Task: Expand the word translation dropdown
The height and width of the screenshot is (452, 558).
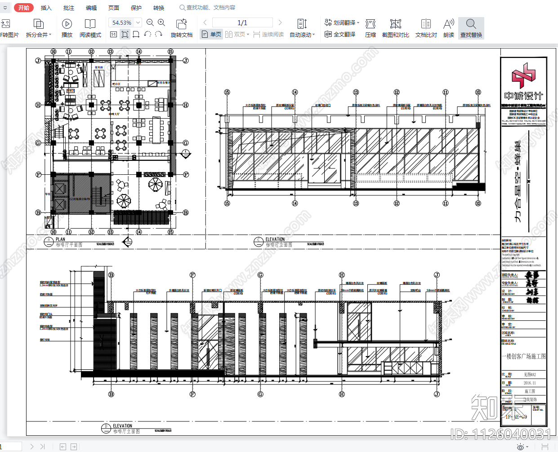Action: point(358,22)
